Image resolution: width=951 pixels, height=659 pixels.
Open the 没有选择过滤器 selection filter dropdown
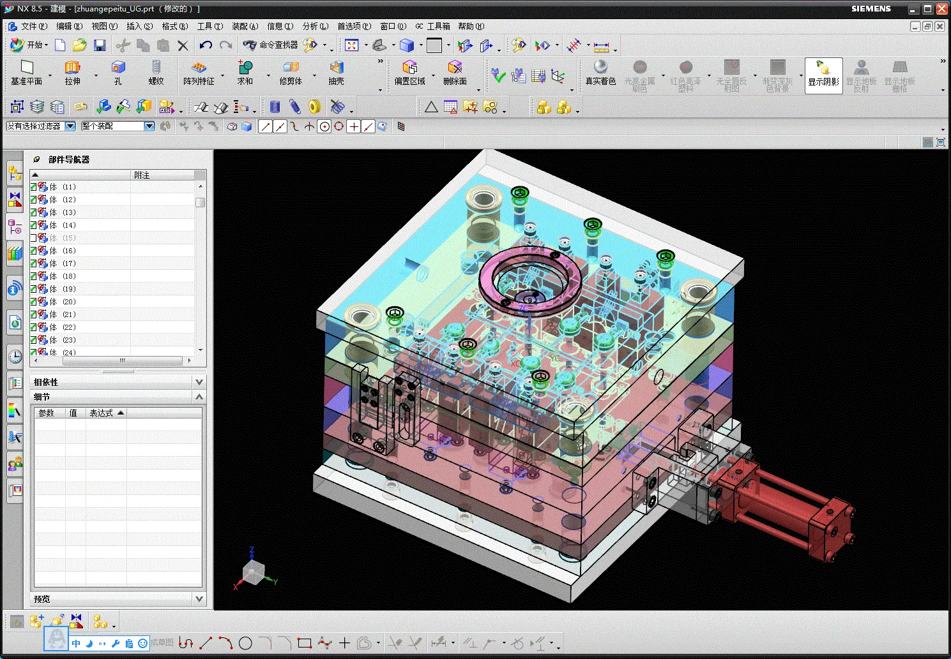pos(70,126)
